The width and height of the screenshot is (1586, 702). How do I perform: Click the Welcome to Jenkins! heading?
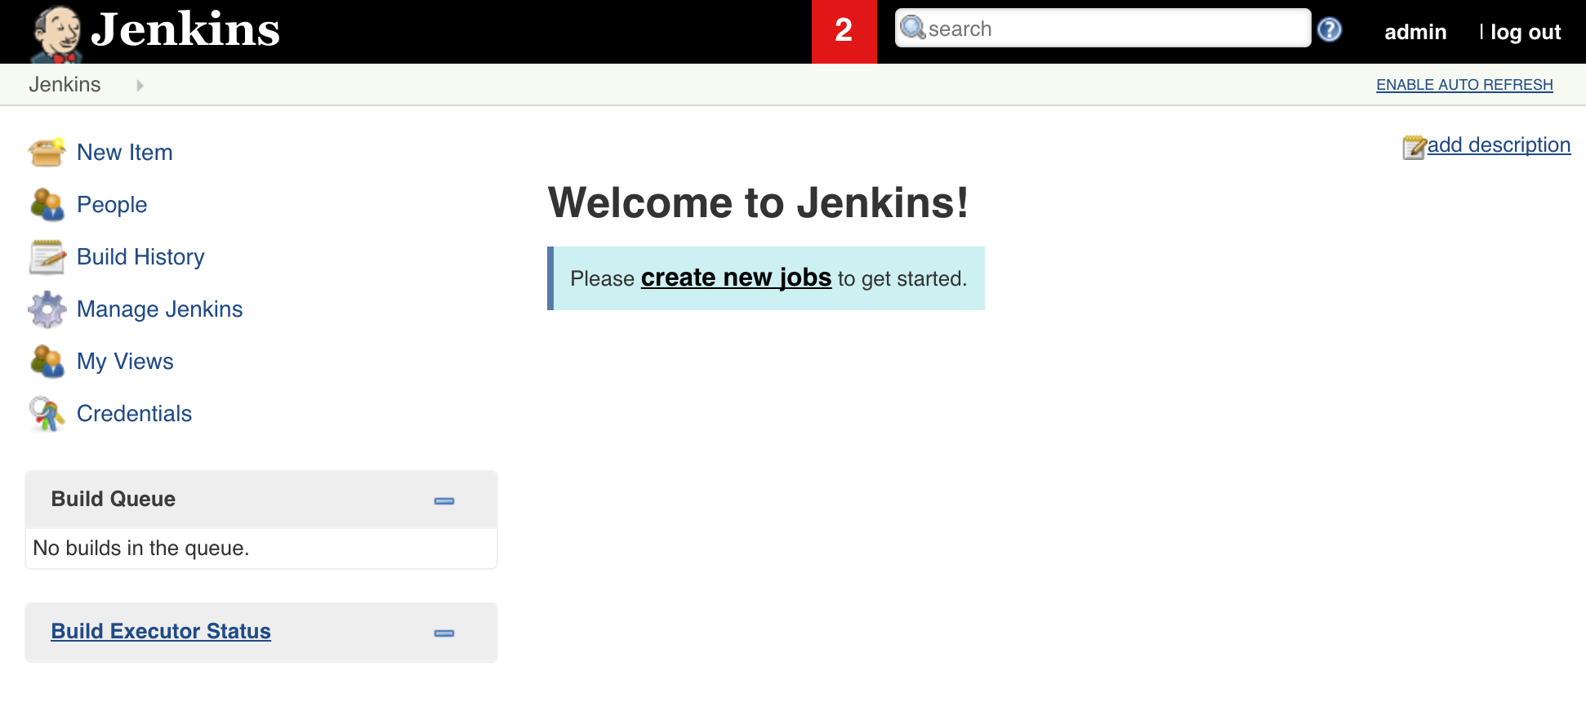point(758,202)
